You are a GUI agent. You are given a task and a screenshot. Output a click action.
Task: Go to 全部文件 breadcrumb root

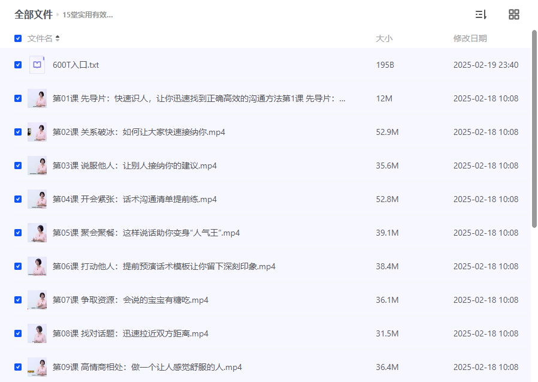[x=34, y=14]
